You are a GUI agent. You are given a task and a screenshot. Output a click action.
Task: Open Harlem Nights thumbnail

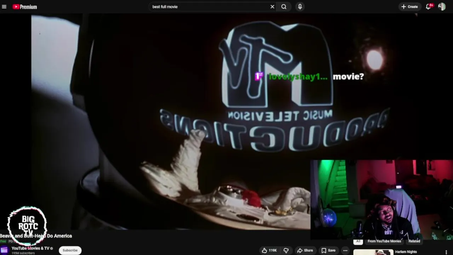pyautogui.click(x=373, y=252)
